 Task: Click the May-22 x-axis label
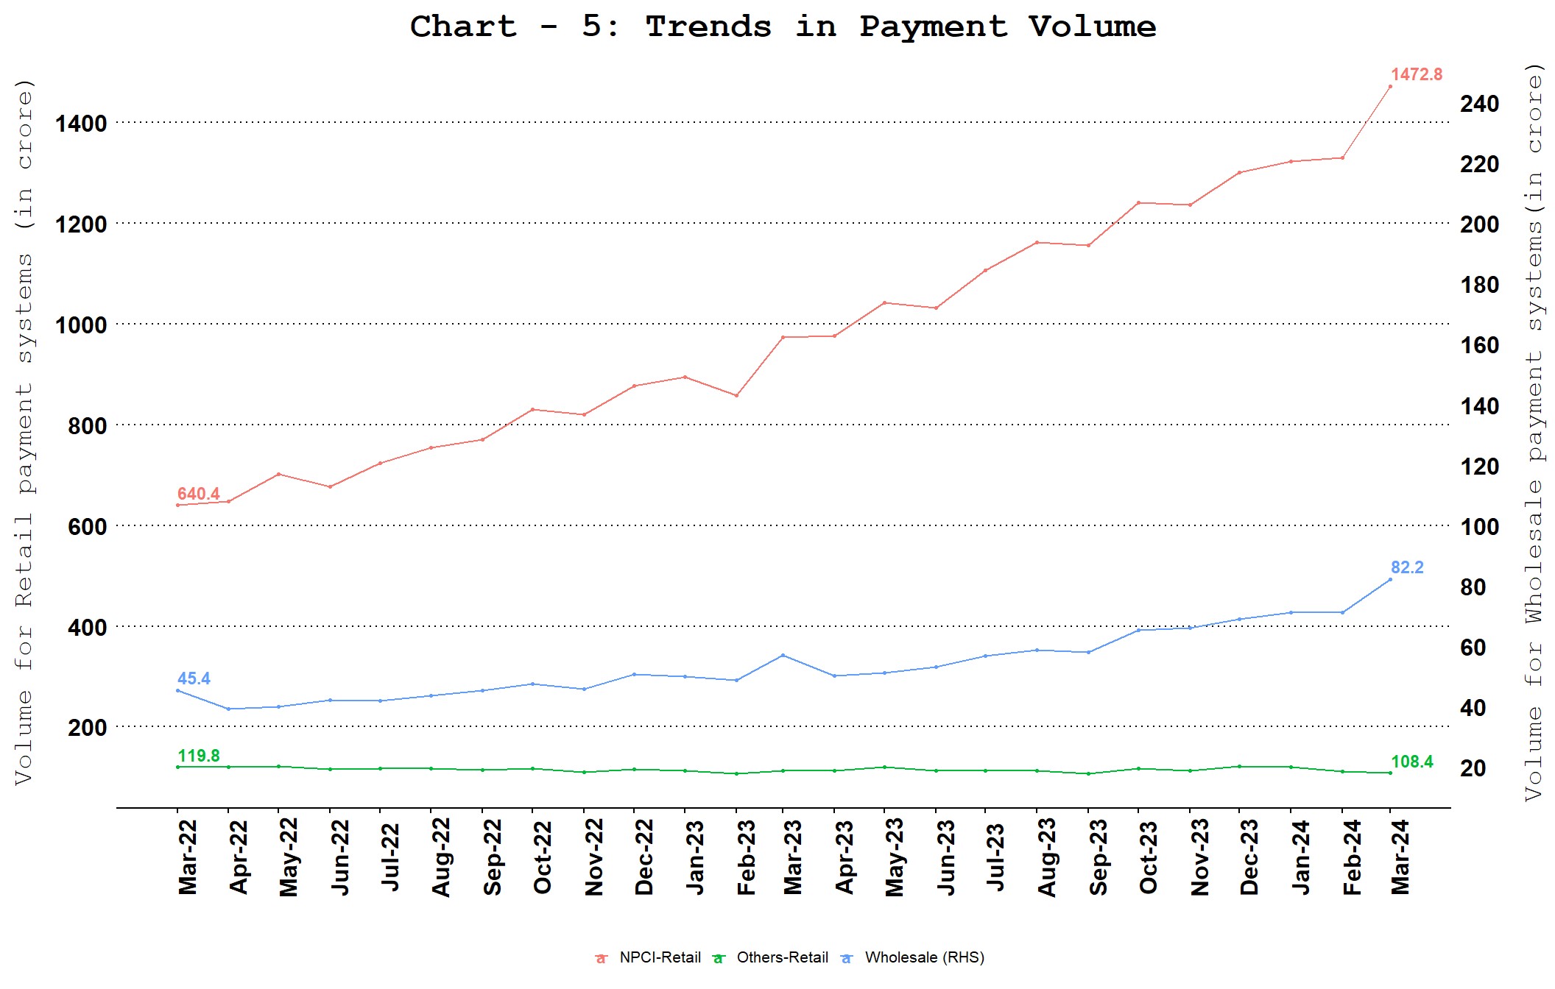289,857
